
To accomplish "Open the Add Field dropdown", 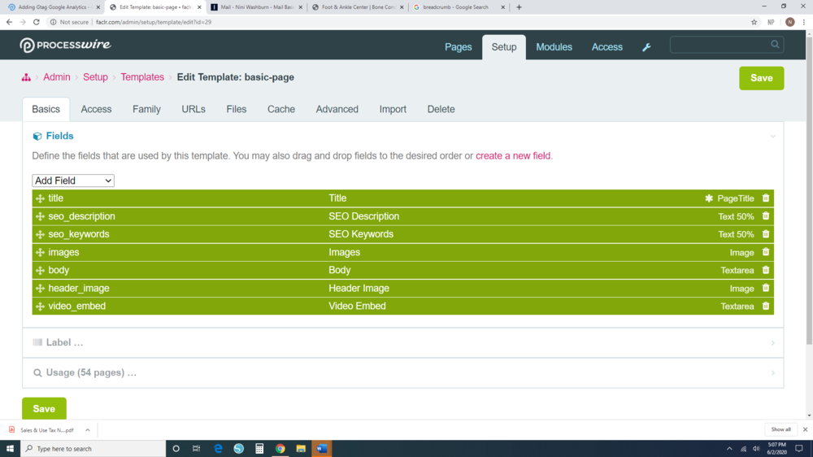I will [x=73, y=181].
